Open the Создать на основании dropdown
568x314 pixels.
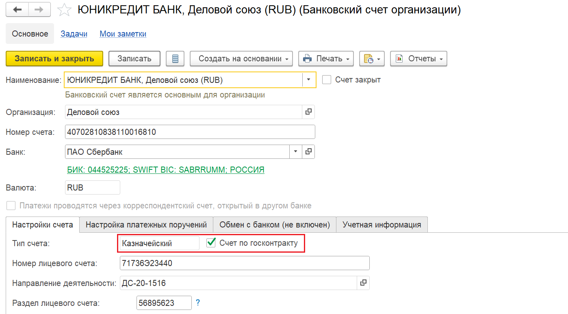241,58
